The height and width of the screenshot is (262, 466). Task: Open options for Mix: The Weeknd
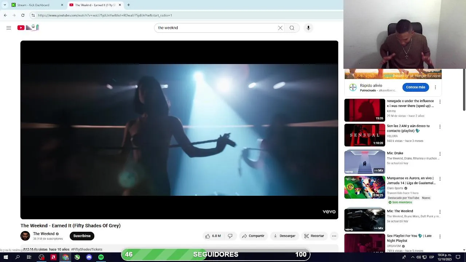point(440,212)
